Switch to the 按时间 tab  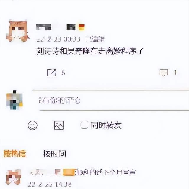pyautogui.click(x=54, y=154)
